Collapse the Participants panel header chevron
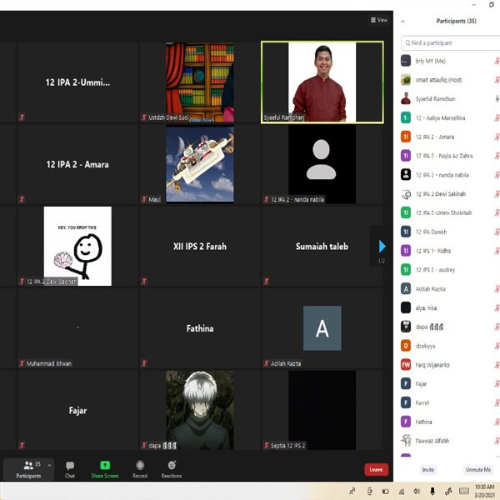The image size is (500, 500). 403,21
